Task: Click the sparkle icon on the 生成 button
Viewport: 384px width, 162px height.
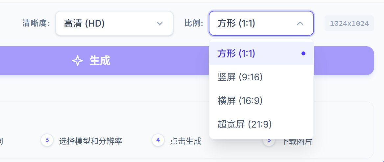Action: coord(77,61)
